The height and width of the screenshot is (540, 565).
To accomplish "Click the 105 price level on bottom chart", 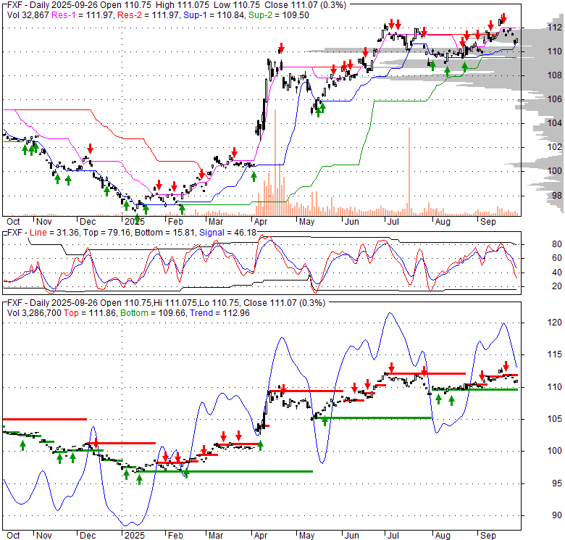I will click(x=555, y=419).
